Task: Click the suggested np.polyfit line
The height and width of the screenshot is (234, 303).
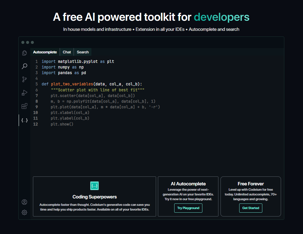Action: [103, 101]
